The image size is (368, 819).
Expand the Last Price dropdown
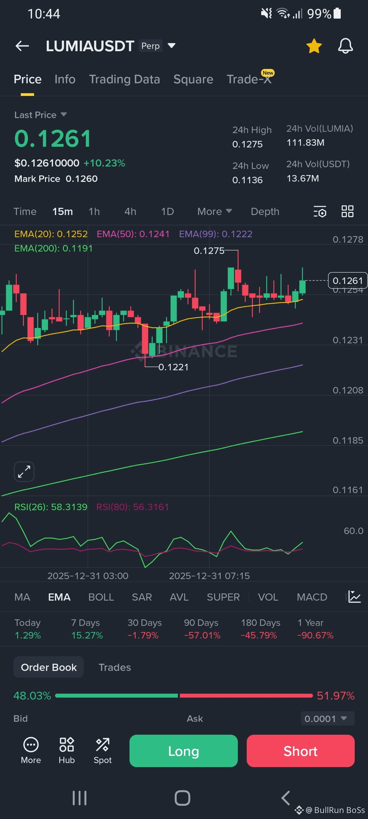tap(41, 115)
